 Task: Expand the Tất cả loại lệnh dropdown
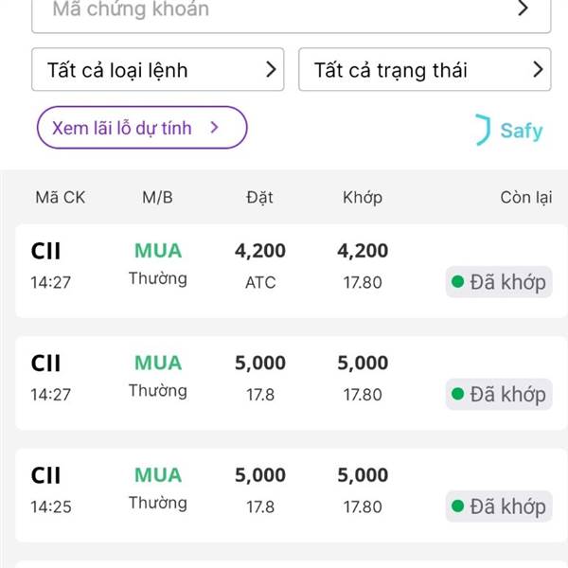click(157, 70)
